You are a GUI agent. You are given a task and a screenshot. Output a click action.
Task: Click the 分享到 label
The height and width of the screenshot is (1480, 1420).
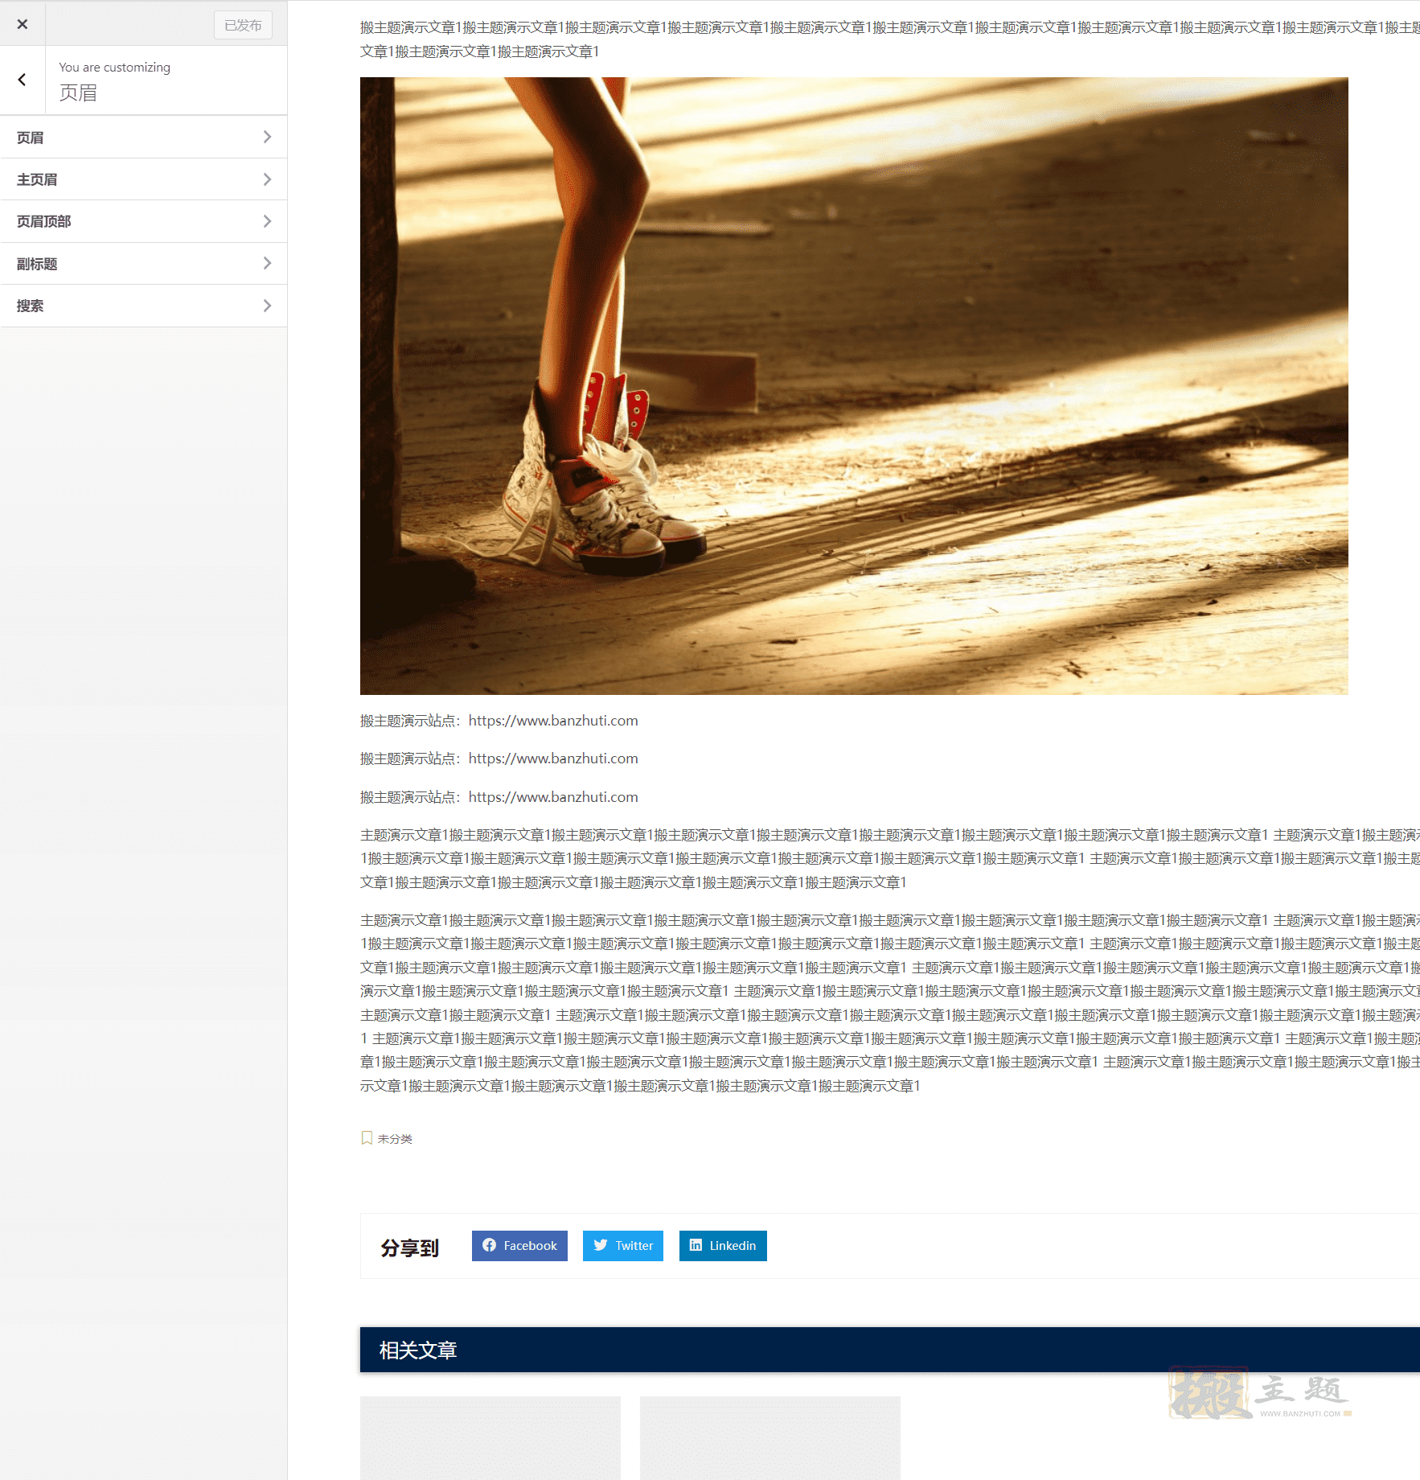[x=410, y=1248]
